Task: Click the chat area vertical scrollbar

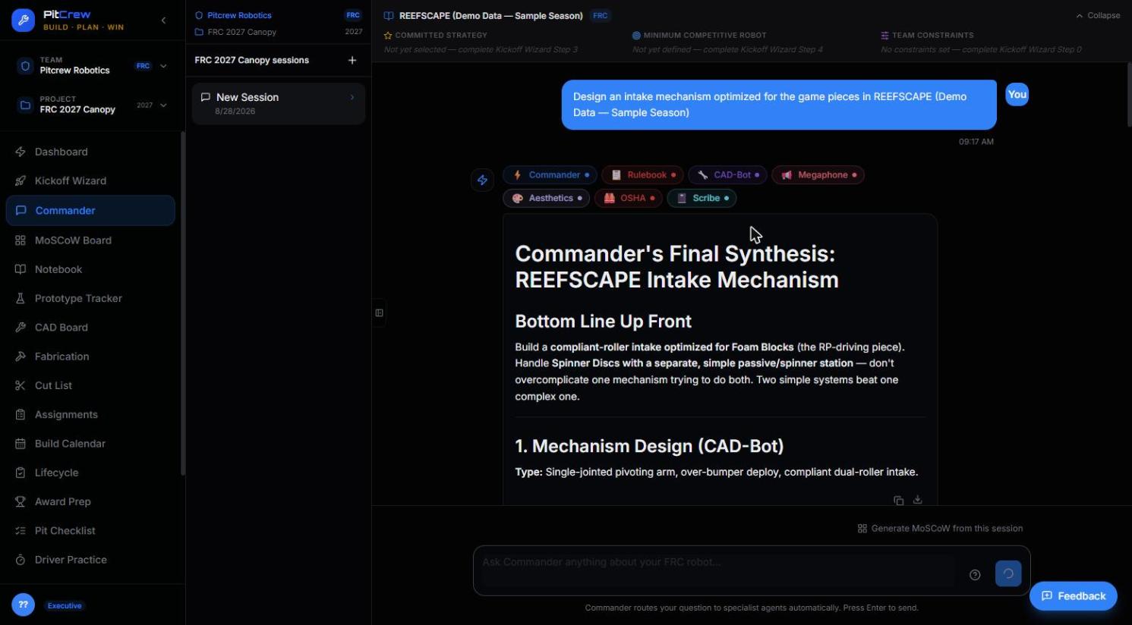Action: click(x=1130, y=95)
